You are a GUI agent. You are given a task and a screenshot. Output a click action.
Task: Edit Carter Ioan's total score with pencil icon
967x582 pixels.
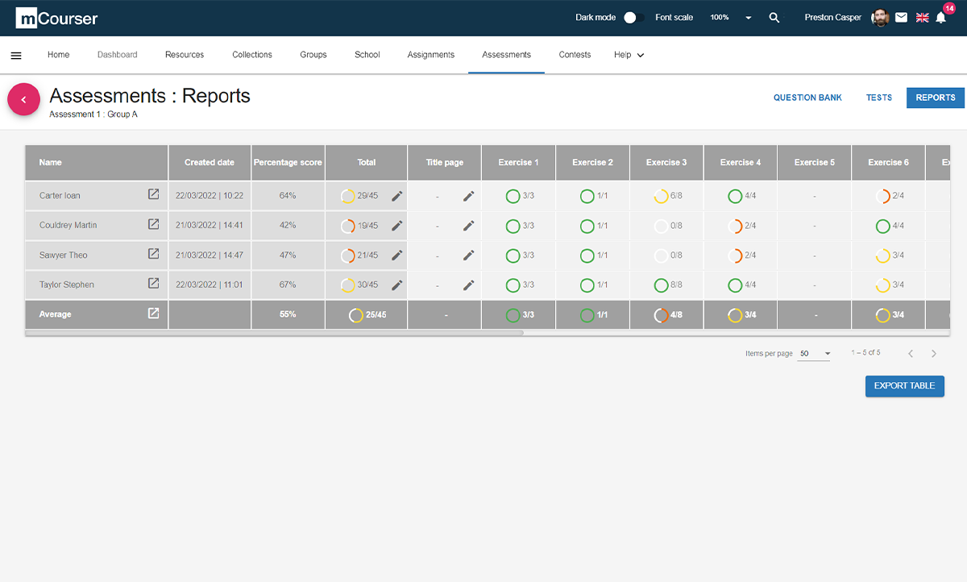pyautogui.click(x=396, y=196)
